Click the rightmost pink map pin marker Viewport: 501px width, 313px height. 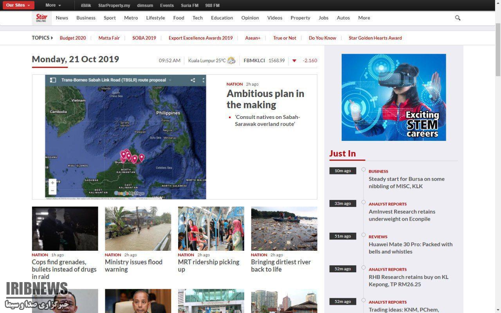pyautogui.click(x=141, y=157)
